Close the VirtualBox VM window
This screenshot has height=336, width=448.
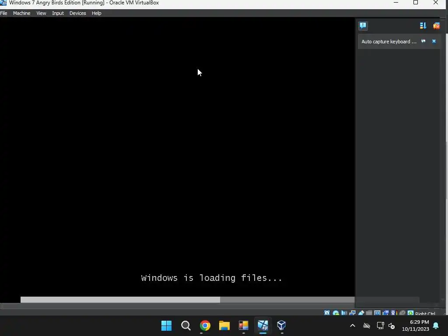[x=436, y=3]
